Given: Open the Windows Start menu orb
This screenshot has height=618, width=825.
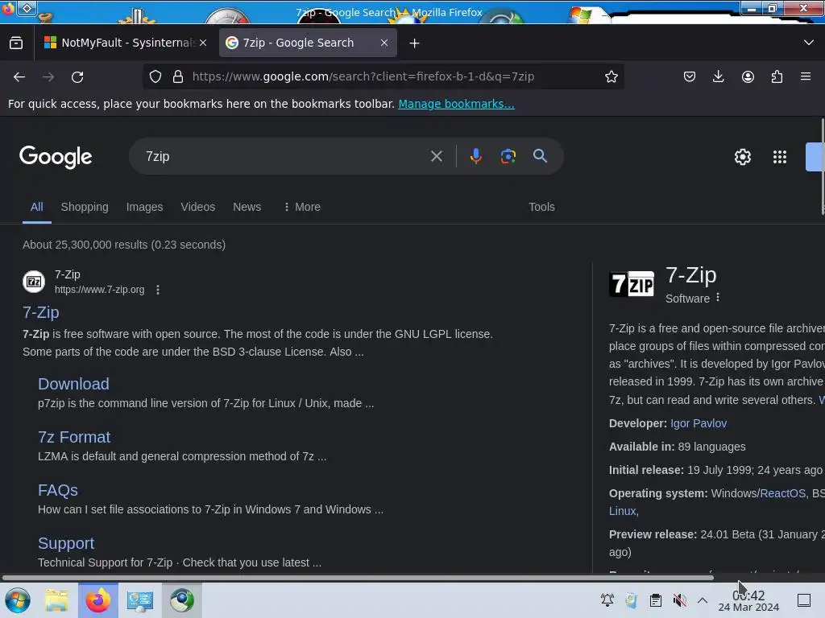Looking at the screenshot, I should (18, 600).
